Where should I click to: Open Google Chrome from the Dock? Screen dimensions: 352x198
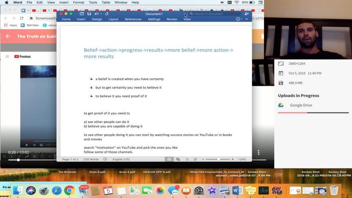coord(70,191)
